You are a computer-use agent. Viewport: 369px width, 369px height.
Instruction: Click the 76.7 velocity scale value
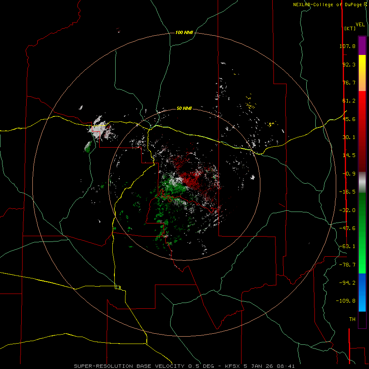pyautogui.click(x=349, y=82)
